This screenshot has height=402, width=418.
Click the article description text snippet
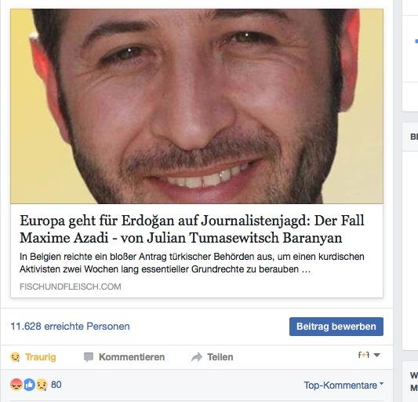(x=192, y=263)
